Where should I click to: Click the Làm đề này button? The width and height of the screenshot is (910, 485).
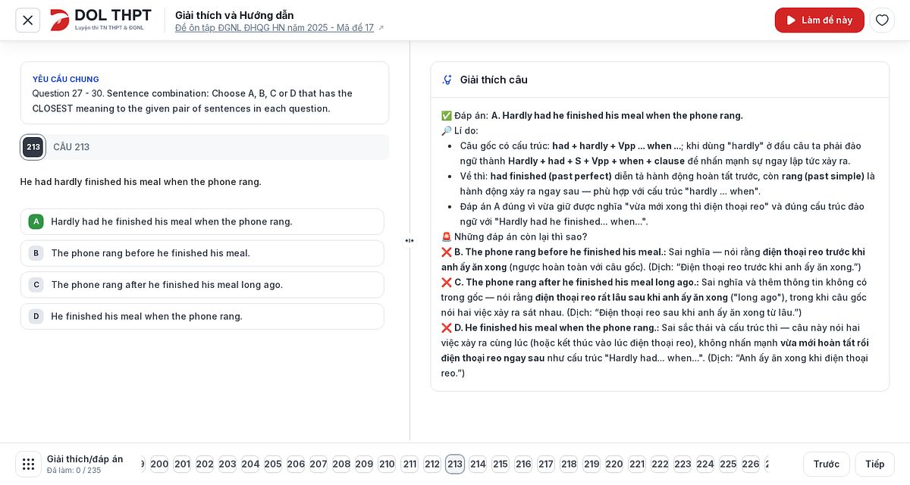click(820, 20)
